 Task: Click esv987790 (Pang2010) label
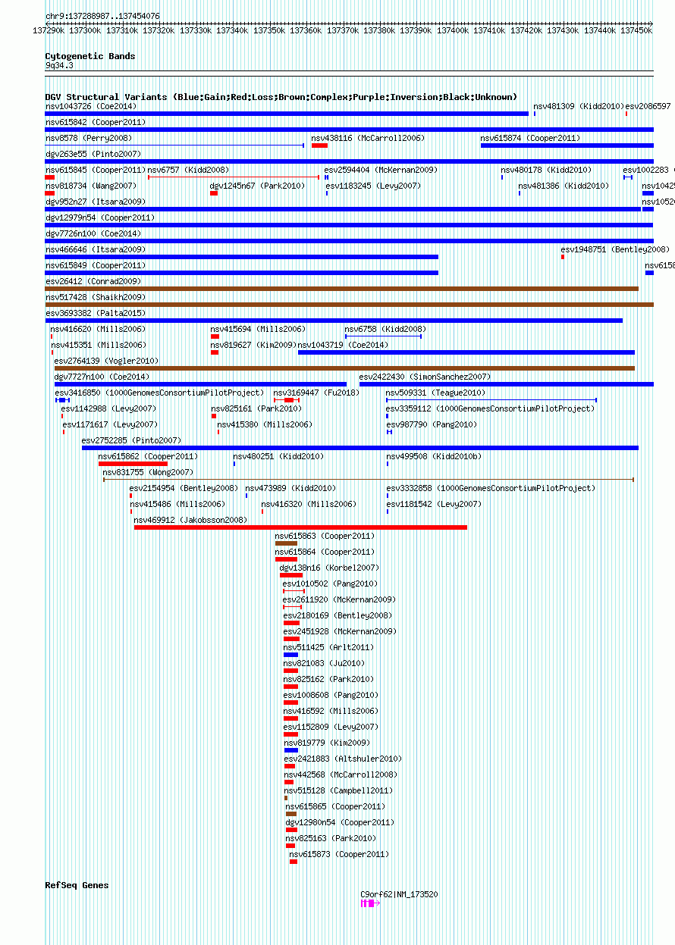(432, 424)
